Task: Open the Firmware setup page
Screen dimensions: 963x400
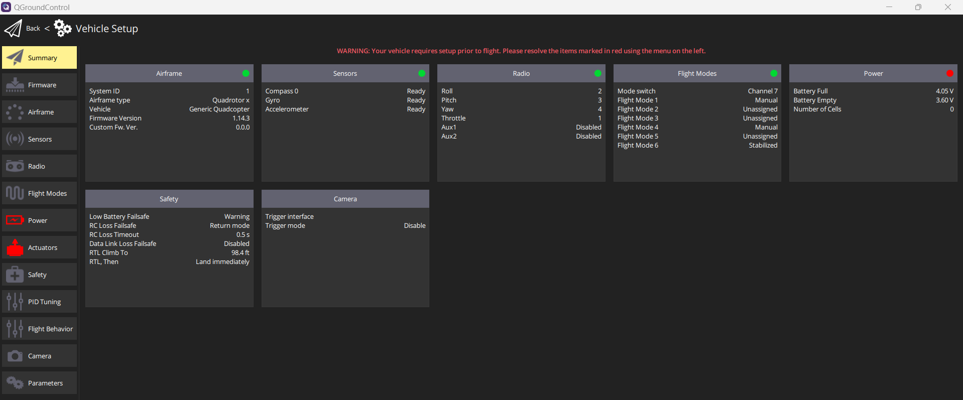Action: (40, 85)
